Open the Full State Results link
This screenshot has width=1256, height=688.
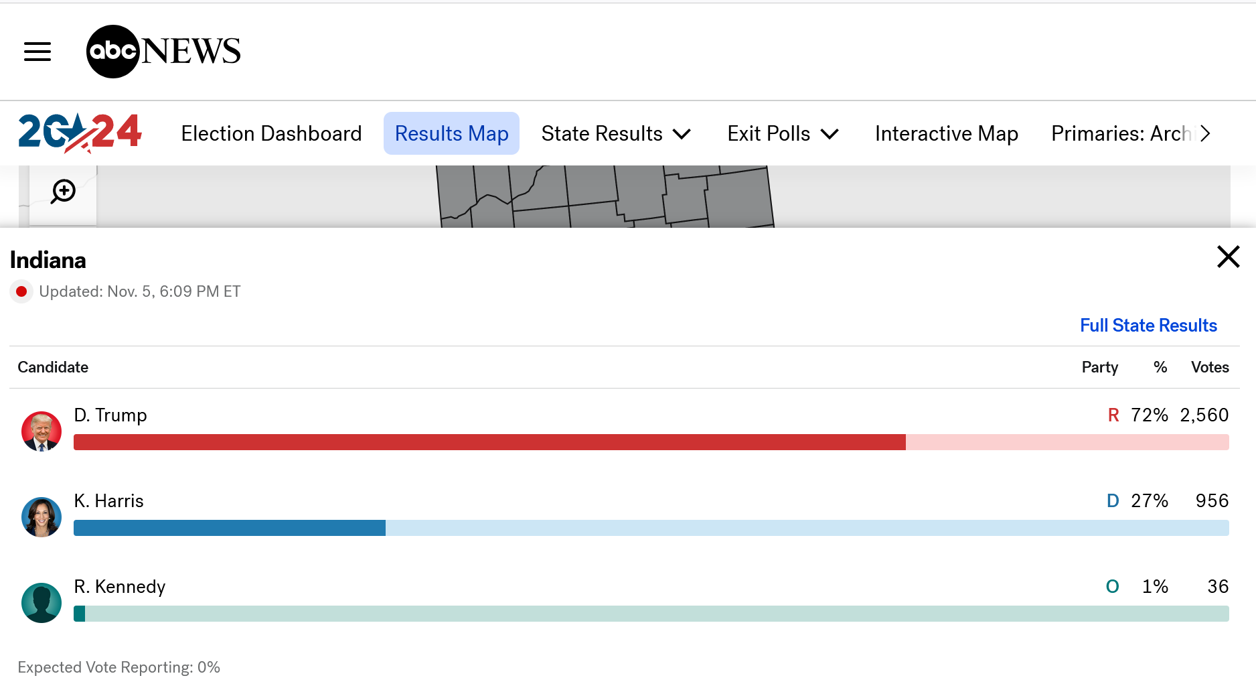click(x=1148, y=326)
